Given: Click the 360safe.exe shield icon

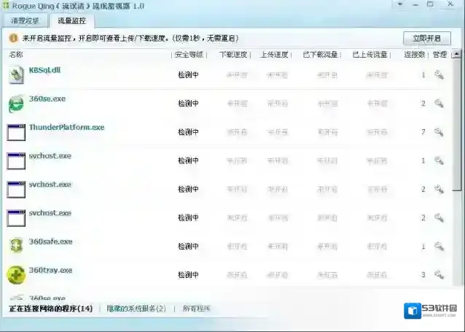Looking at the screenshot, I should tap(16, 246).
